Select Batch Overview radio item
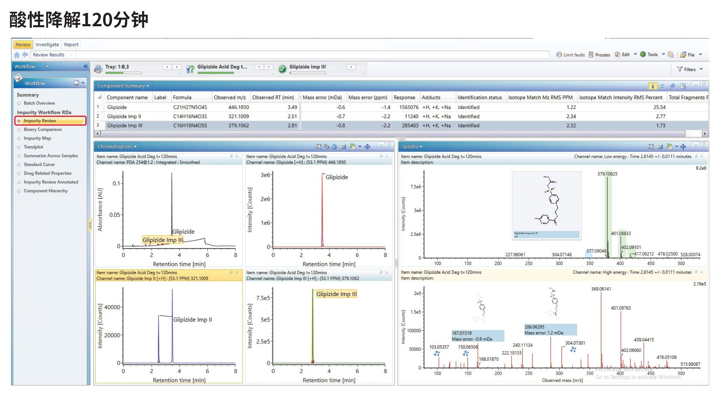Viewport: 720px width, 399px height. [39, 103]
